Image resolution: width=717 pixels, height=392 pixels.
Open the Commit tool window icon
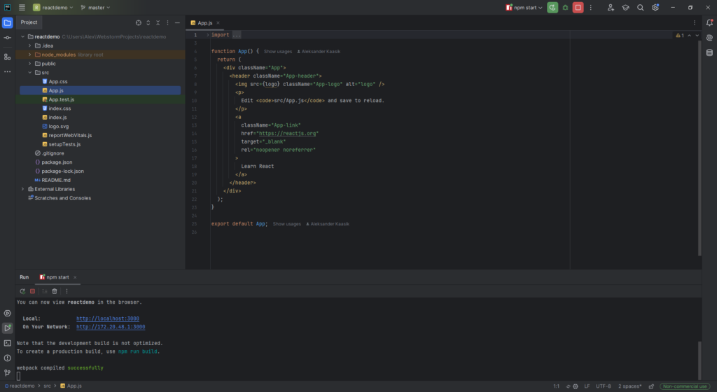[7, 38]
